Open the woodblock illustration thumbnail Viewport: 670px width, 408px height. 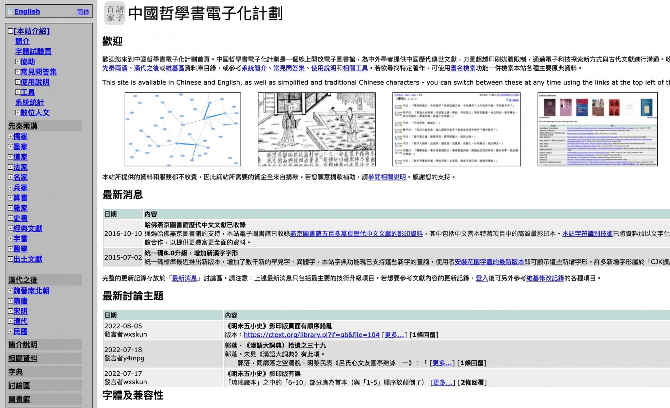tap(317, 129)
